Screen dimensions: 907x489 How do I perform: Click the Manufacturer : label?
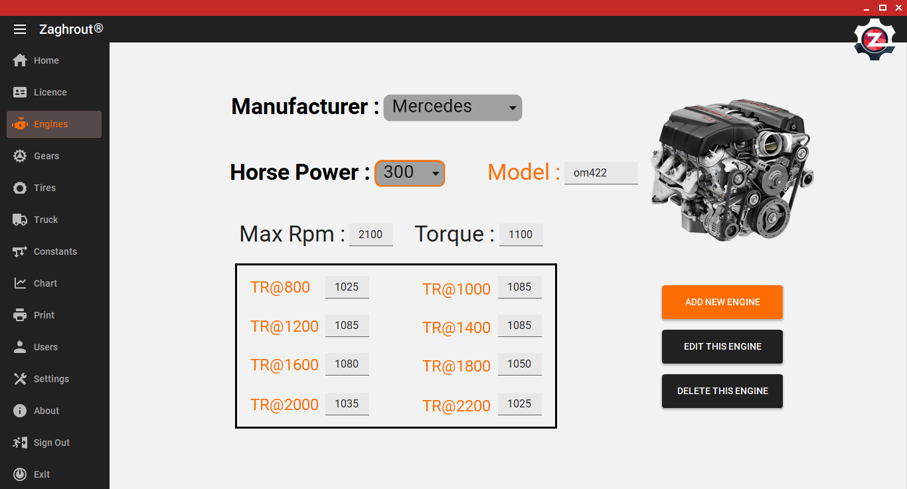click(x=305, y=107)
